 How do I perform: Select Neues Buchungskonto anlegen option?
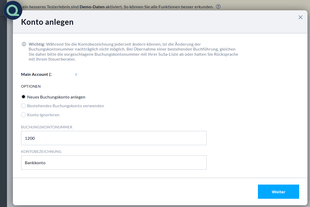click(23, 97)
